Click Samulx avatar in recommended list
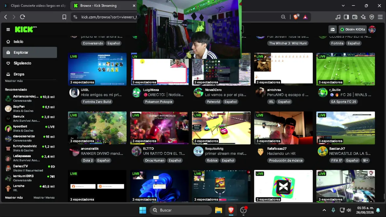 pos(8,118)
